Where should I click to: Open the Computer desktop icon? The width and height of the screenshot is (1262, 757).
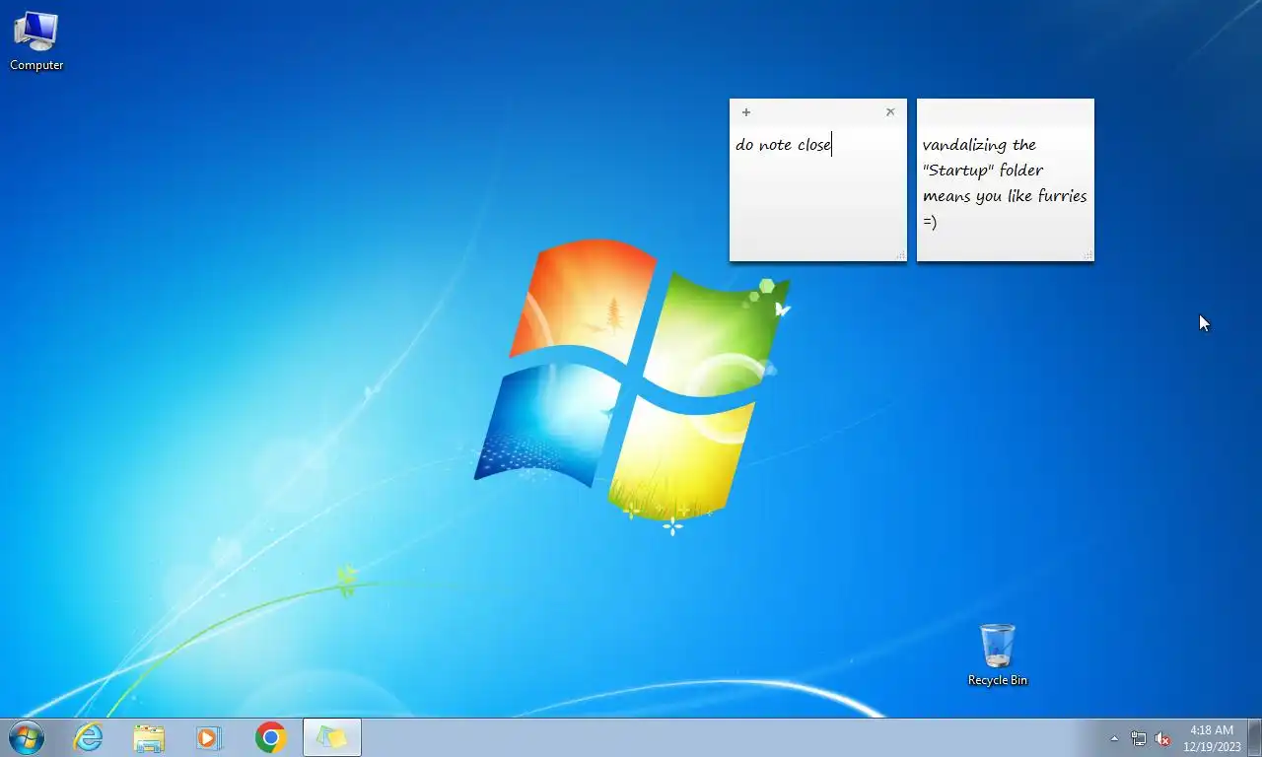(36, 40)
